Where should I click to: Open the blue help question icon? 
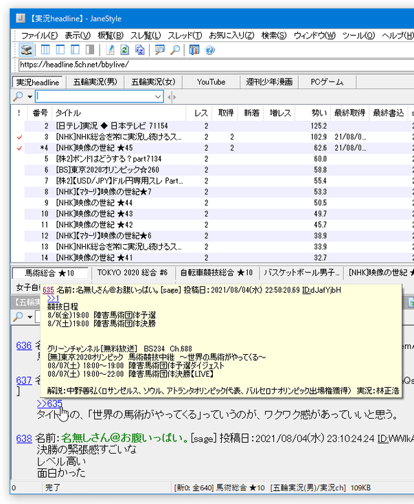coord(209,50)
